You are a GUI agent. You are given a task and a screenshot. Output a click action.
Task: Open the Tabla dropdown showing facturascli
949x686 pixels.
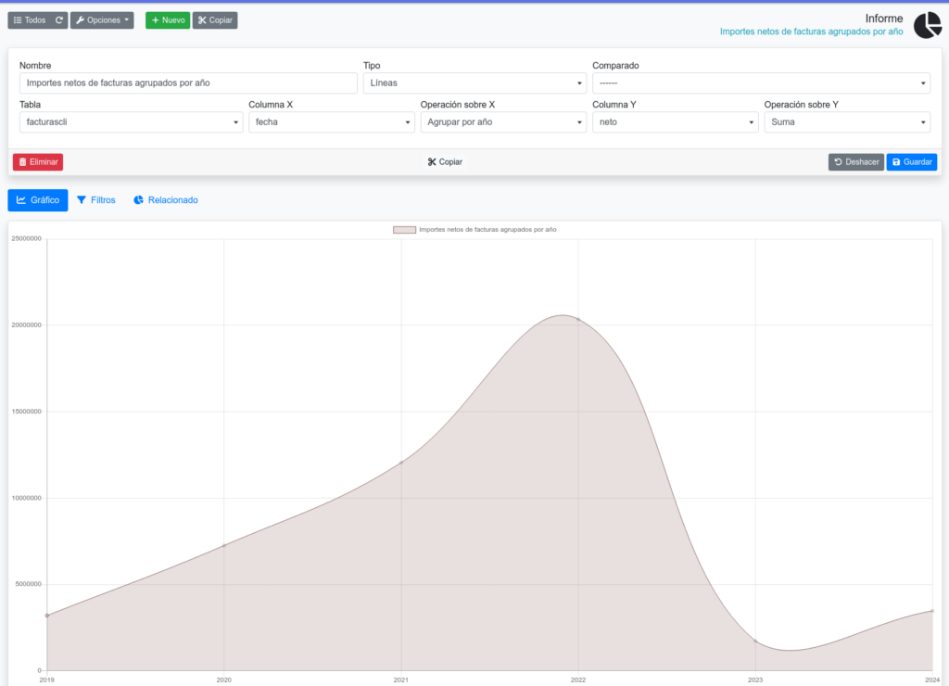click(x=131, y=122)
